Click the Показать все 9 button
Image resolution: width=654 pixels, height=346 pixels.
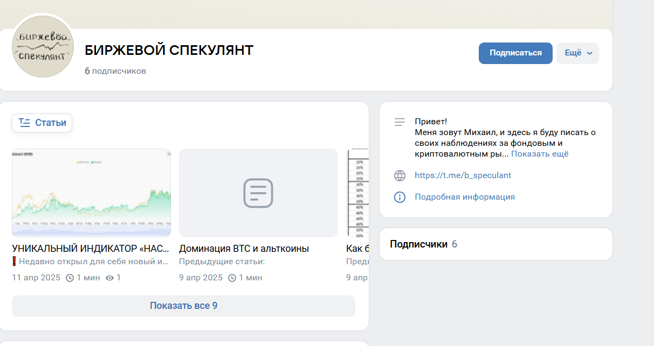183,306
